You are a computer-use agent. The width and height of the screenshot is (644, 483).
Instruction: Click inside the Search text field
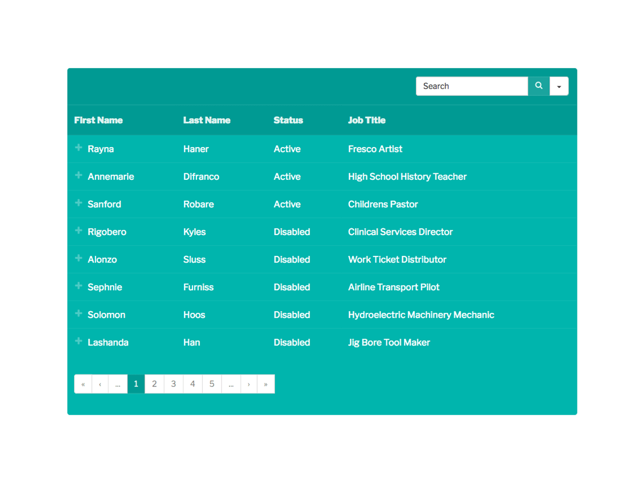point(471,86)
